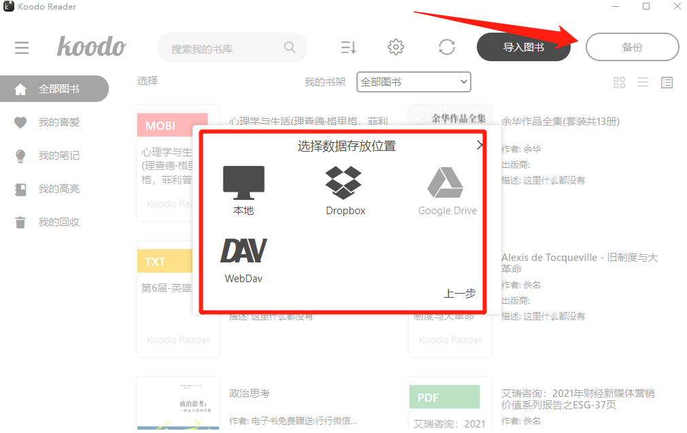Screen dimensions: 687x433
Task: Open the sort order icon
Action: (348, 48)
